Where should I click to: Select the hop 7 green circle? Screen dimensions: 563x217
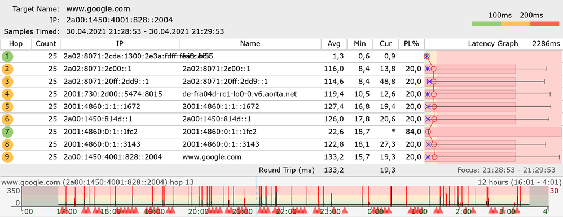click(7, 132)
